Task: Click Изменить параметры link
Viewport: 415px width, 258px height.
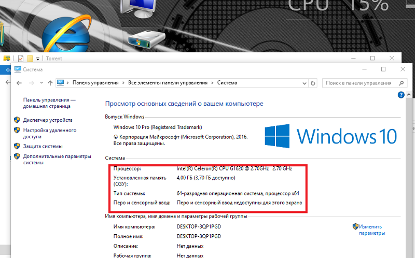Action: tap(372, 230)
